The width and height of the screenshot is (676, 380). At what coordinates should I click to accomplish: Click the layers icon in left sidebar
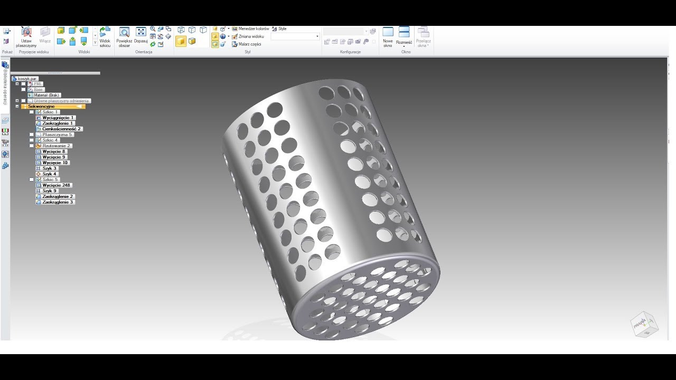pyautogui.click(x=5, y=121)
